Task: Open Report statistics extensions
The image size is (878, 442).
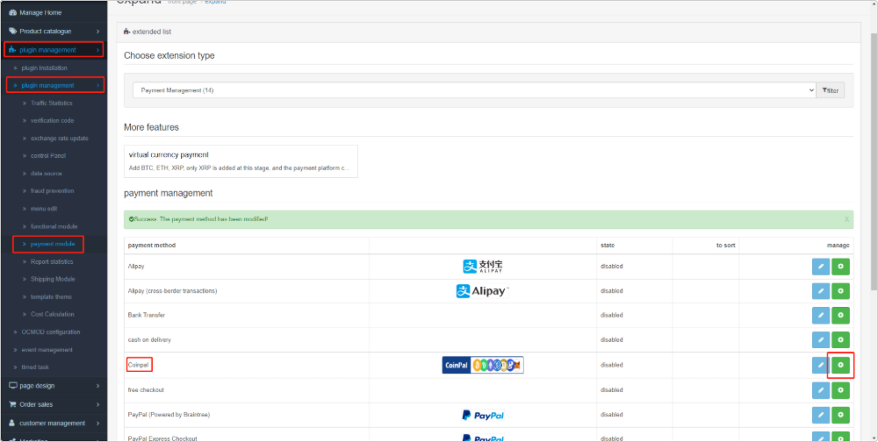Action: (x=53, y=261)
